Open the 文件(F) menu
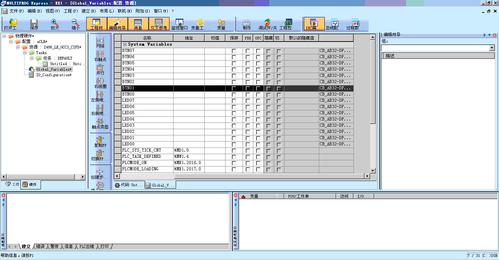The height and width of the screenshot is (260, 499). (x=17, y=11)
